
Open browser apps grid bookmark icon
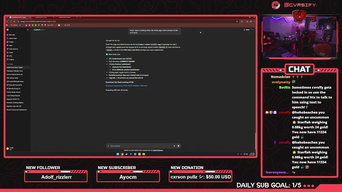pos(7,25)
